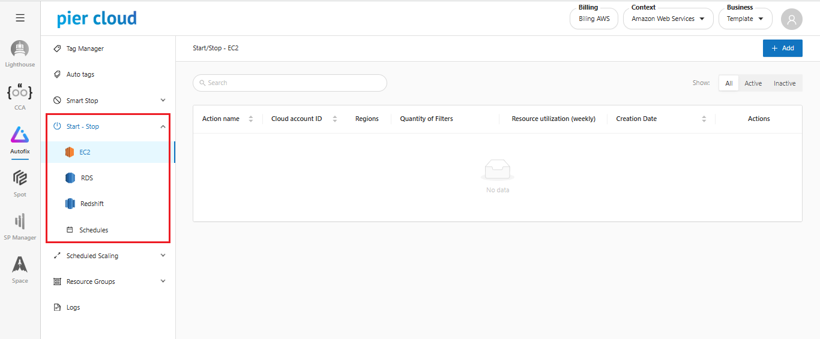Click the user profile avatar
The width and height of the screenshot is (820, 339).
[x=791, y=19]
